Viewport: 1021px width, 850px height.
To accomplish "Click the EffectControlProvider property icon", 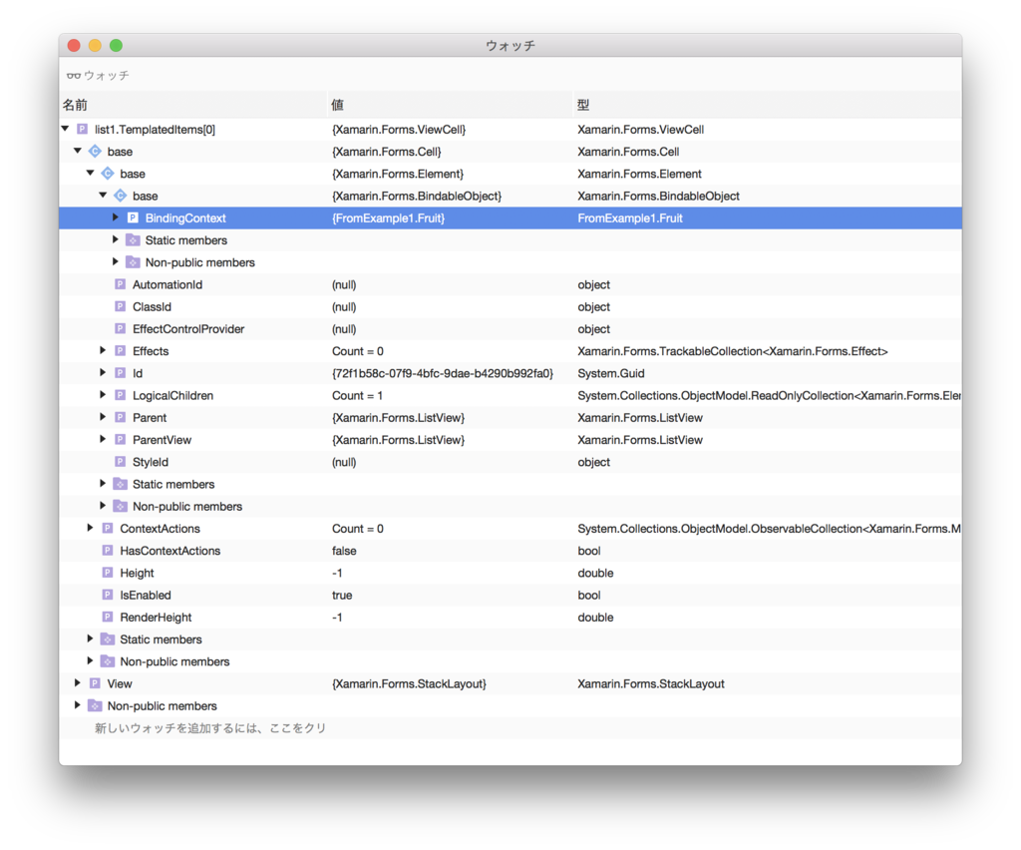I will tap(120, 328).
